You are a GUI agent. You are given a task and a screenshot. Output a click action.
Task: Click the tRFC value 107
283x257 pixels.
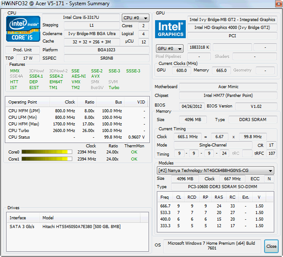pyautogui.click(x=272, y=153)
